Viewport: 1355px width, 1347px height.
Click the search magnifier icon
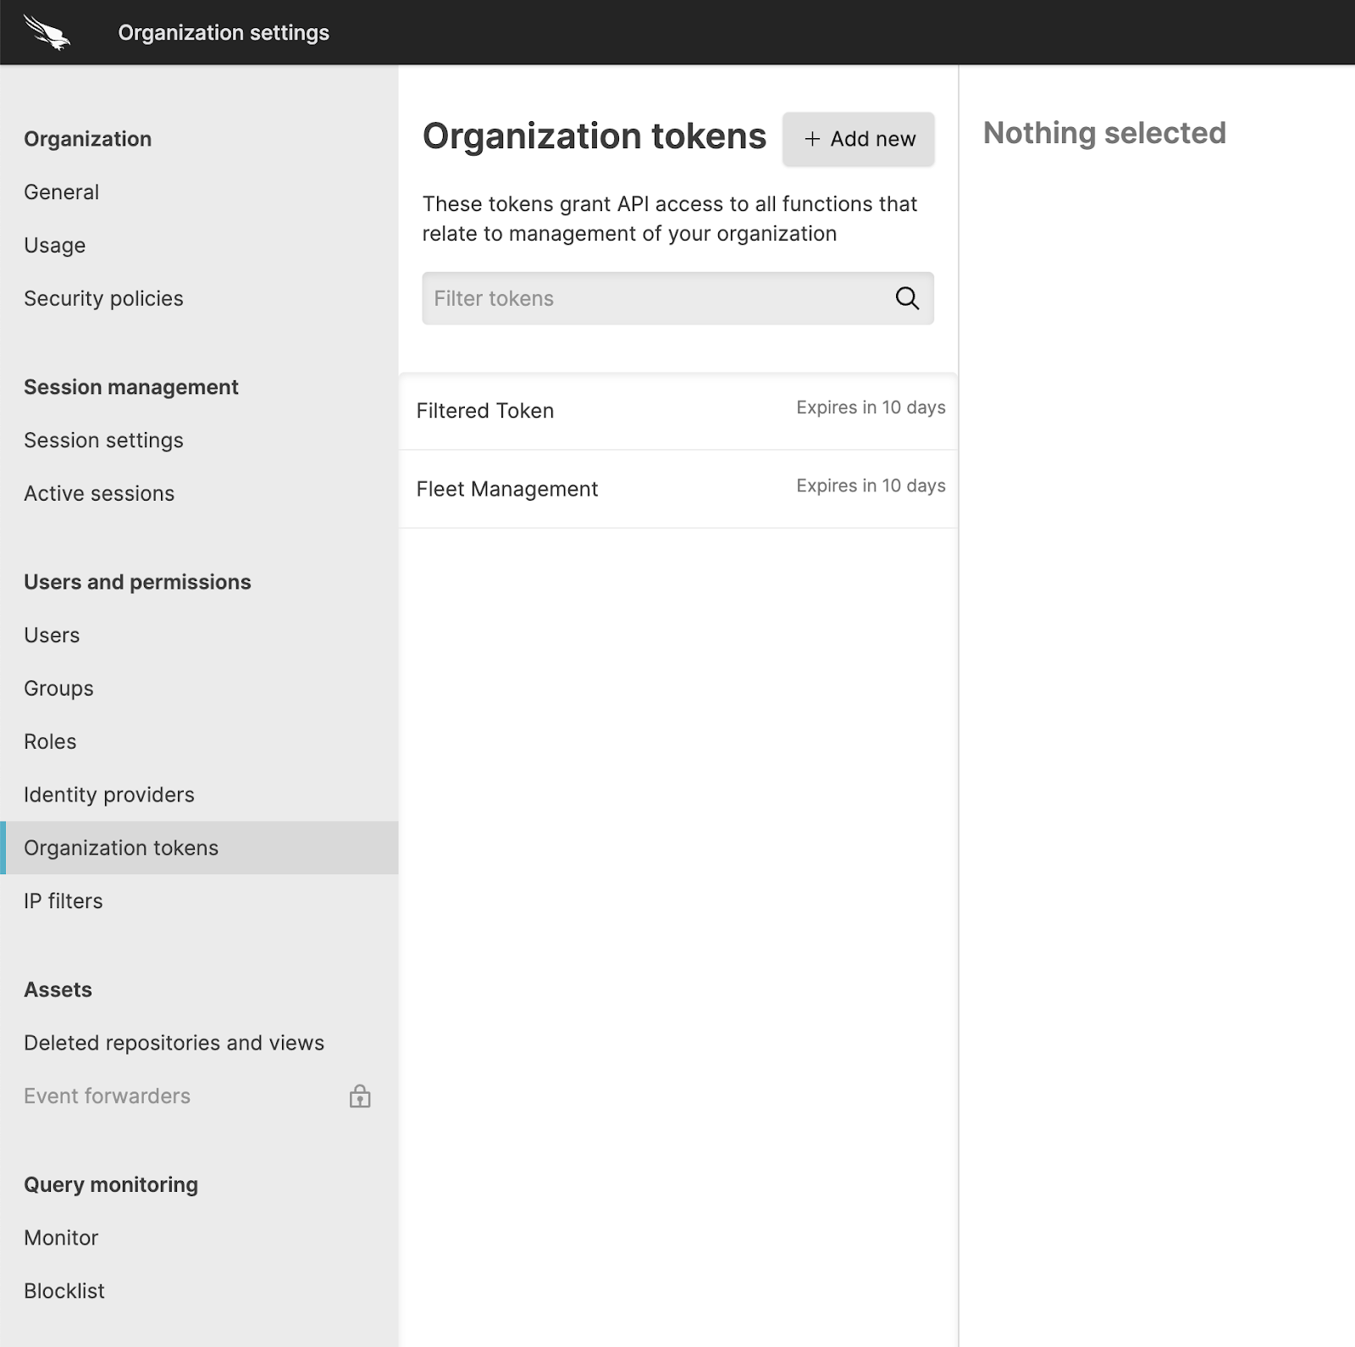907,298
